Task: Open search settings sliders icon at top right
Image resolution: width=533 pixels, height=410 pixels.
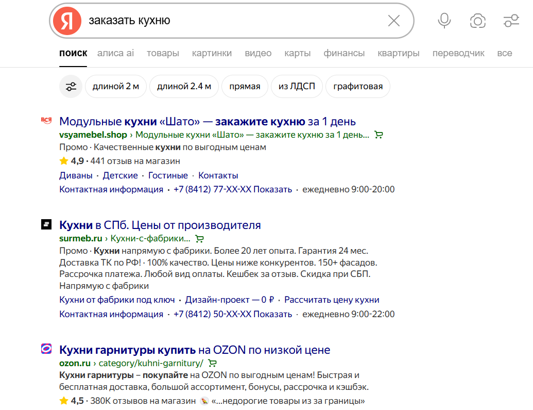Action: coord(511,21)
